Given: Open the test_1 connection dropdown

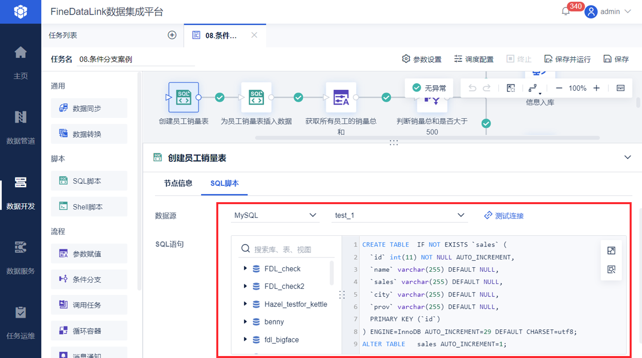Looking at the screenshot, I should (399, 215).
